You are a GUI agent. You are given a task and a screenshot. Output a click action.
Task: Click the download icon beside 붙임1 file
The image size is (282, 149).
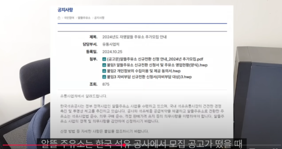[x=104, y=65]
